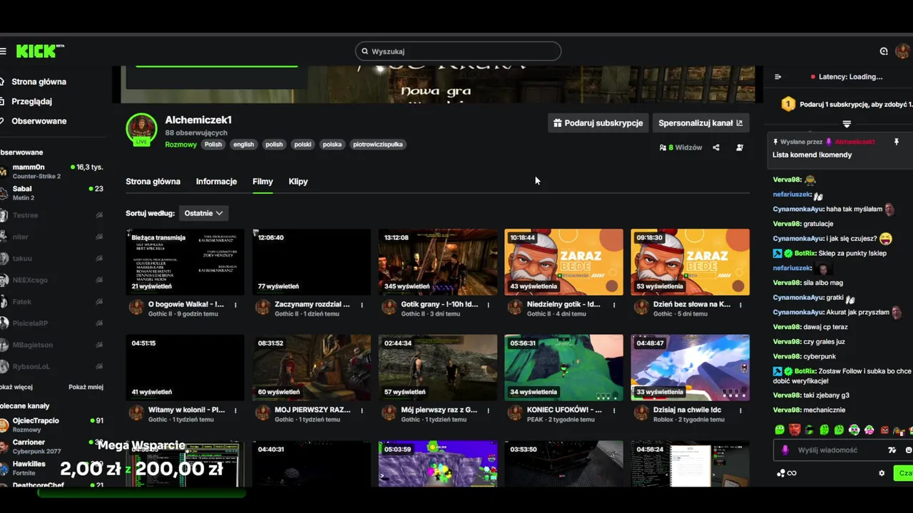Click the 'Rozmowy' category link
This screenshot has width=913, height=513.
180,144
